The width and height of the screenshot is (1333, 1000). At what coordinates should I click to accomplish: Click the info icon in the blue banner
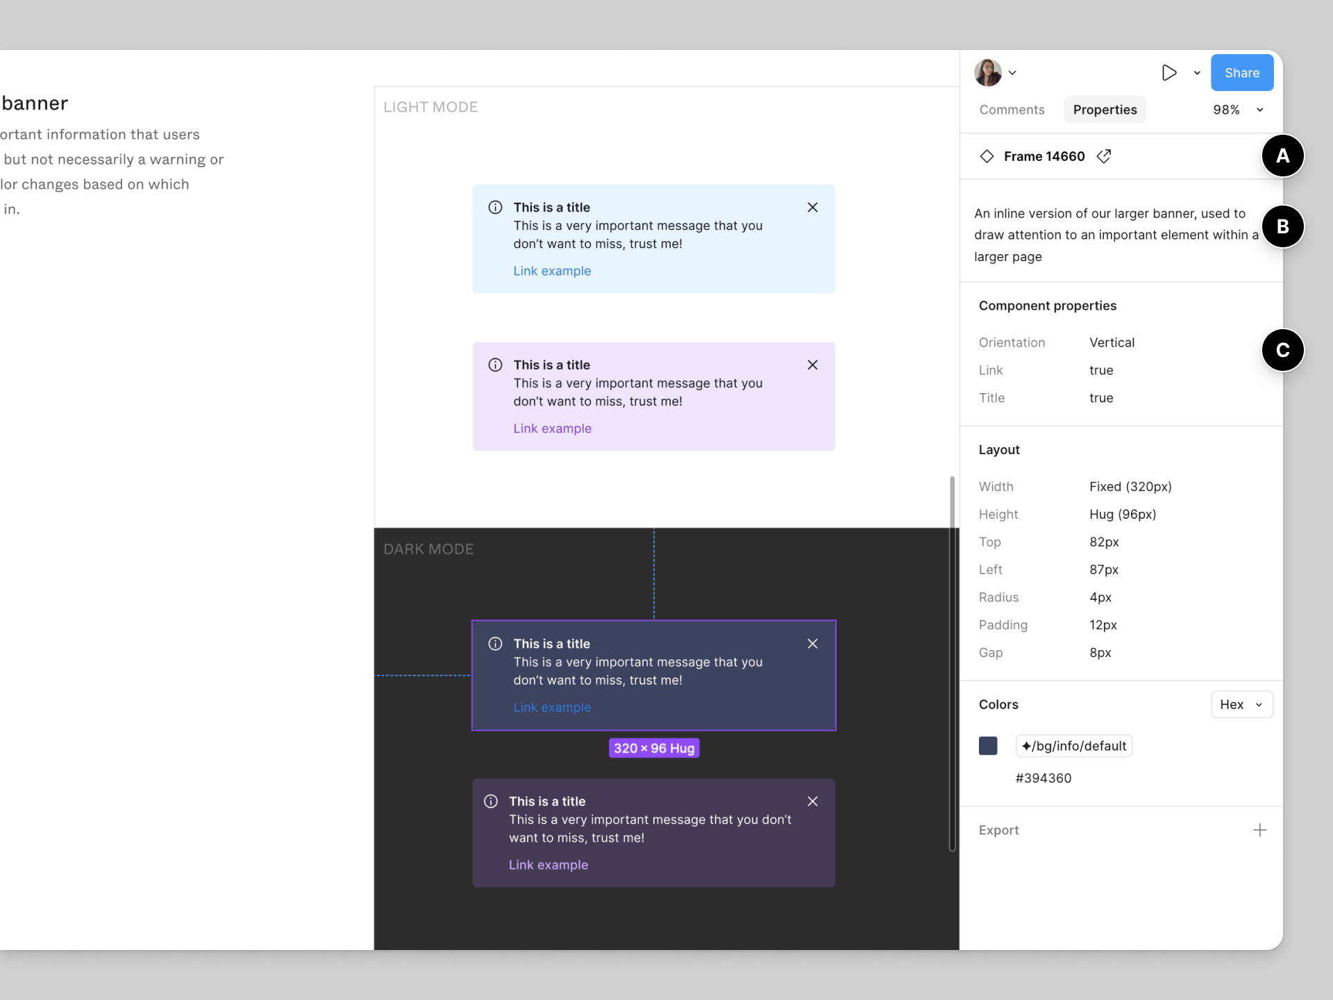495,208
